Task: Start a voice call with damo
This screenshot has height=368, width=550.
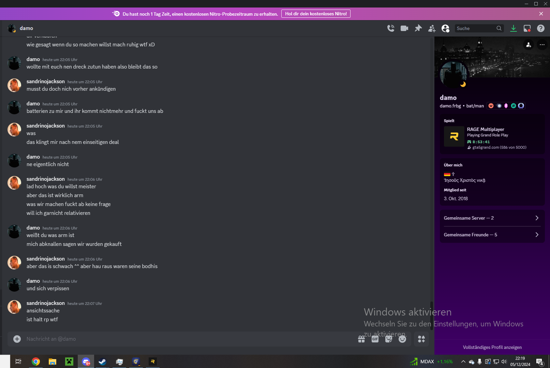Action: pos(391,28)
